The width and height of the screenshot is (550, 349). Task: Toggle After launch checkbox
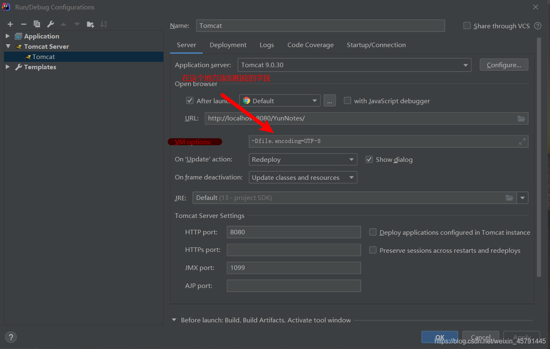coord(190,100)
